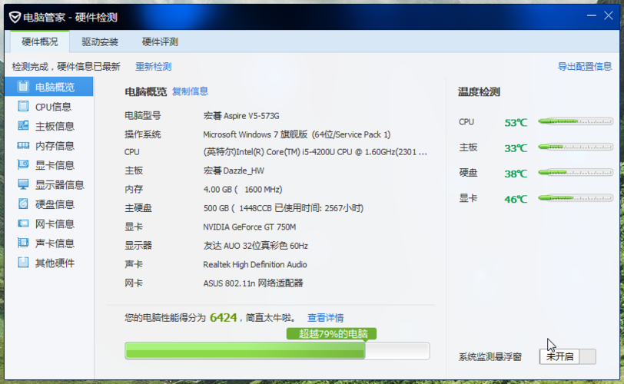Click the 温度检测 heading

tap(479, 92)
